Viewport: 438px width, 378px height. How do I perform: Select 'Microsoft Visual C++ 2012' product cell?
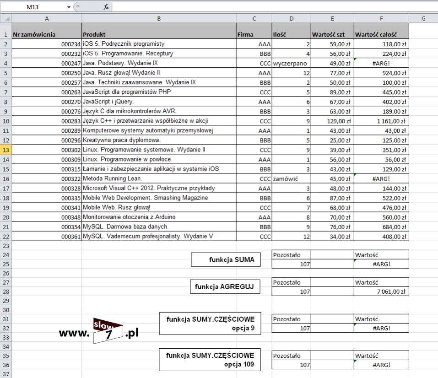pos(159,188)
